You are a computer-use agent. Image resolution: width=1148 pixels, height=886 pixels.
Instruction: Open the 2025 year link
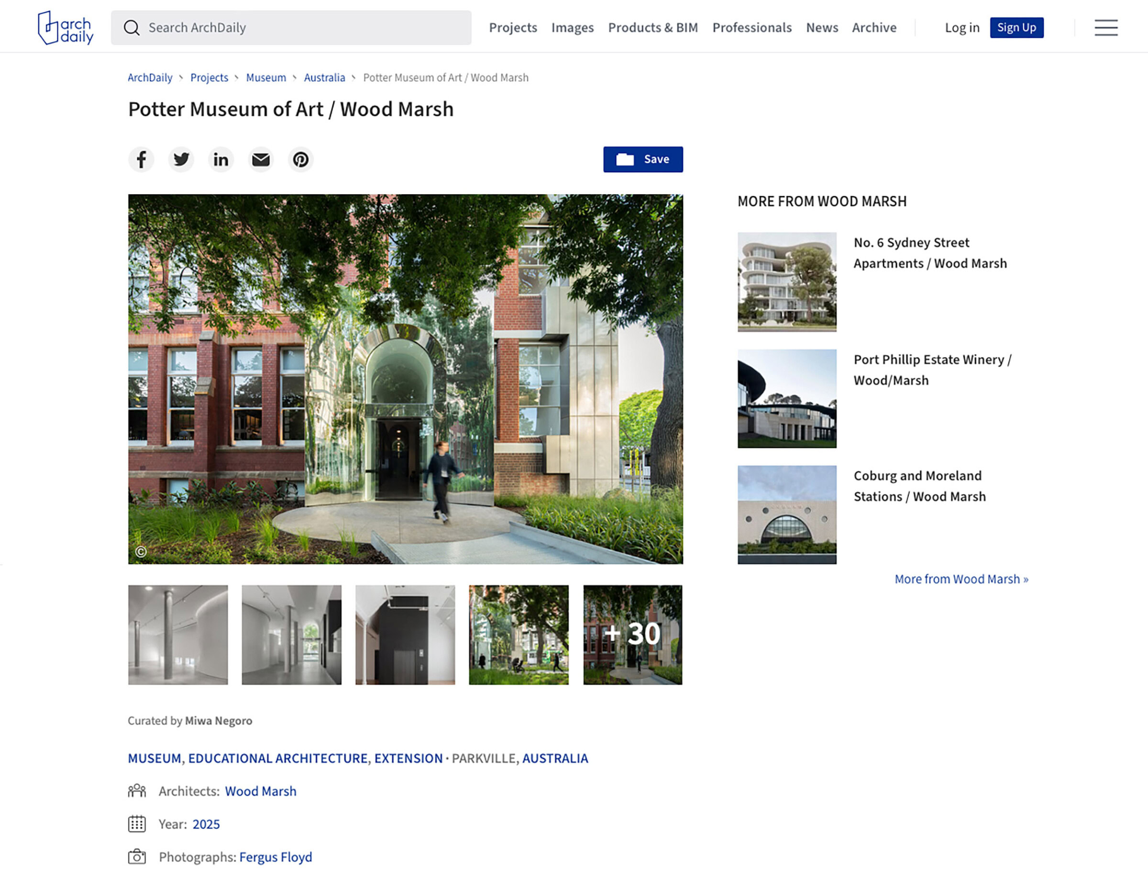click(x=206, y=824)
